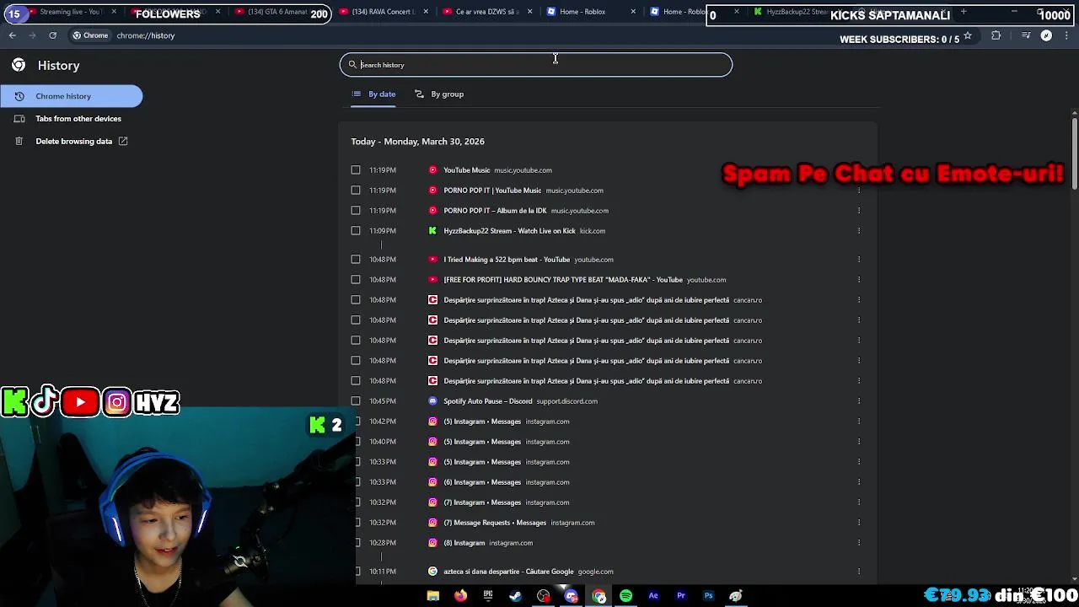Reload the chrome://history page
The height and width of the screenshot is (607, 1079).
pos(52,35)
